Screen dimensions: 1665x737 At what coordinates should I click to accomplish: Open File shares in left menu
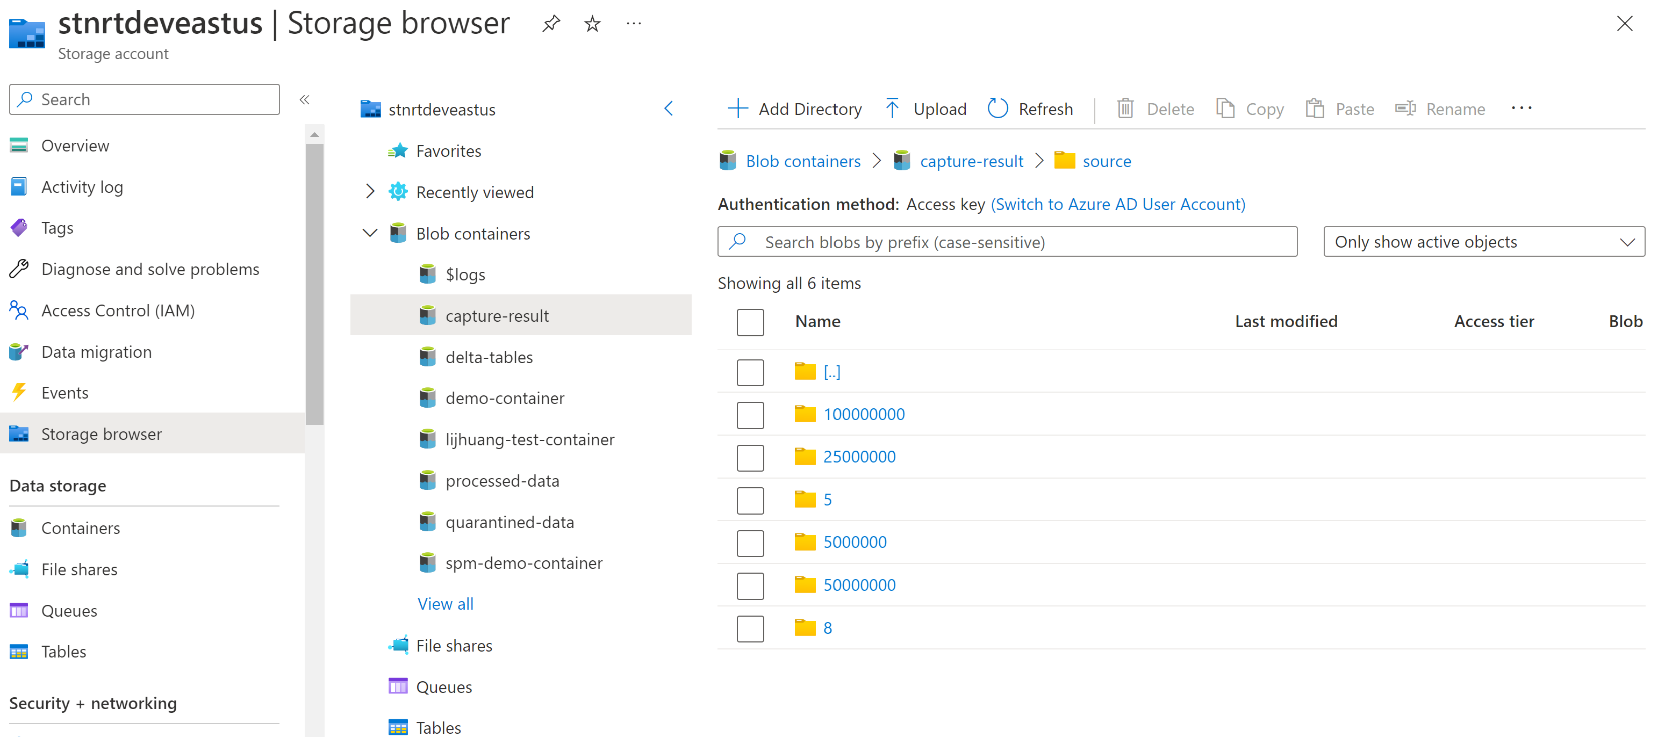click(80, 569)
